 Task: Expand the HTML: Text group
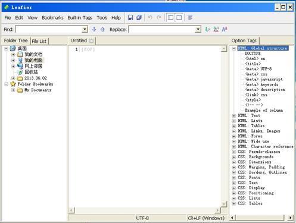234,115
